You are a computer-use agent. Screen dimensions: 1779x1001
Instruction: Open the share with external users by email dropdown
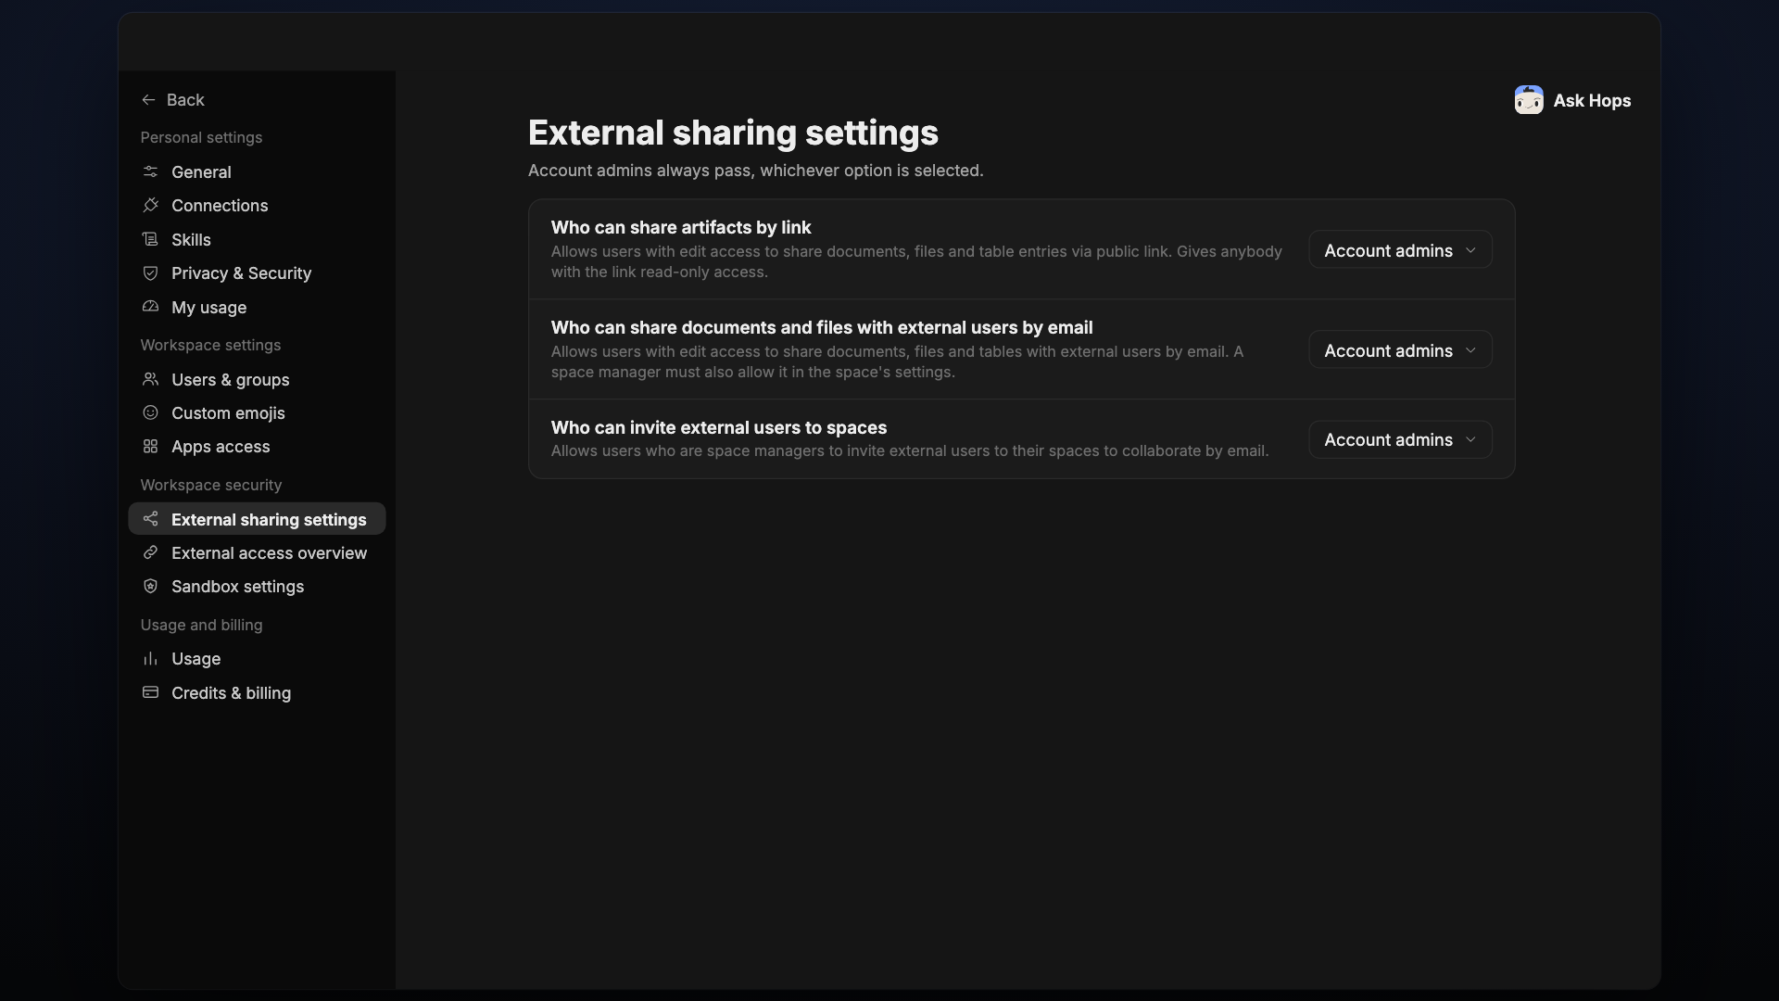1400,350
